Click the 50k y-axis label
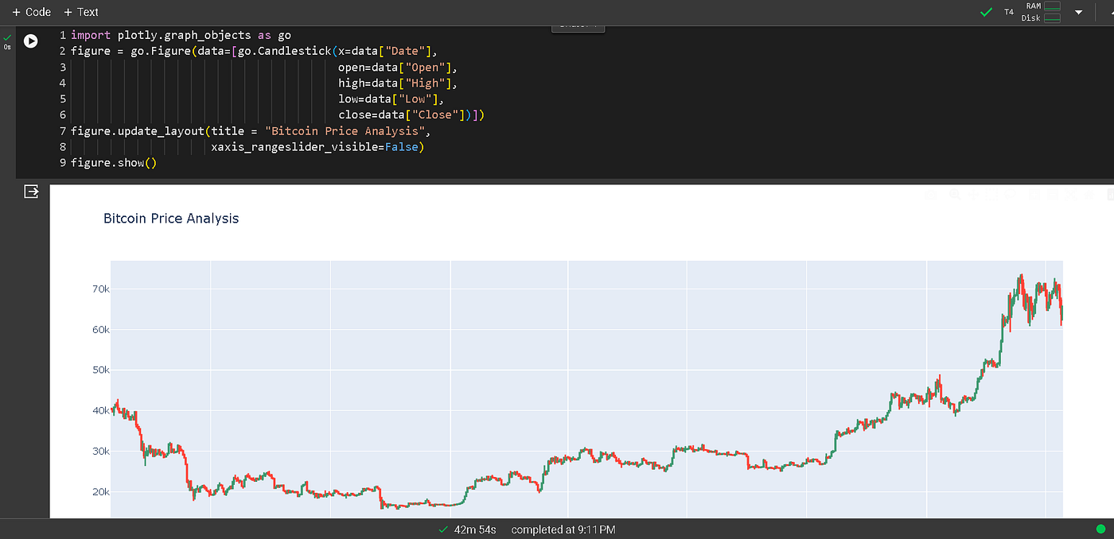This screenshot has height=539, width=1114. 101,370
